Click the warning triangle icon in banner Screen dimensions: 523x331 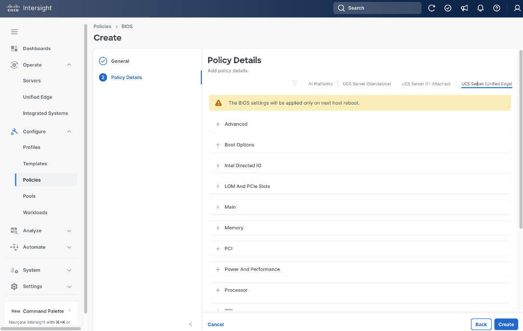point(219,103)
